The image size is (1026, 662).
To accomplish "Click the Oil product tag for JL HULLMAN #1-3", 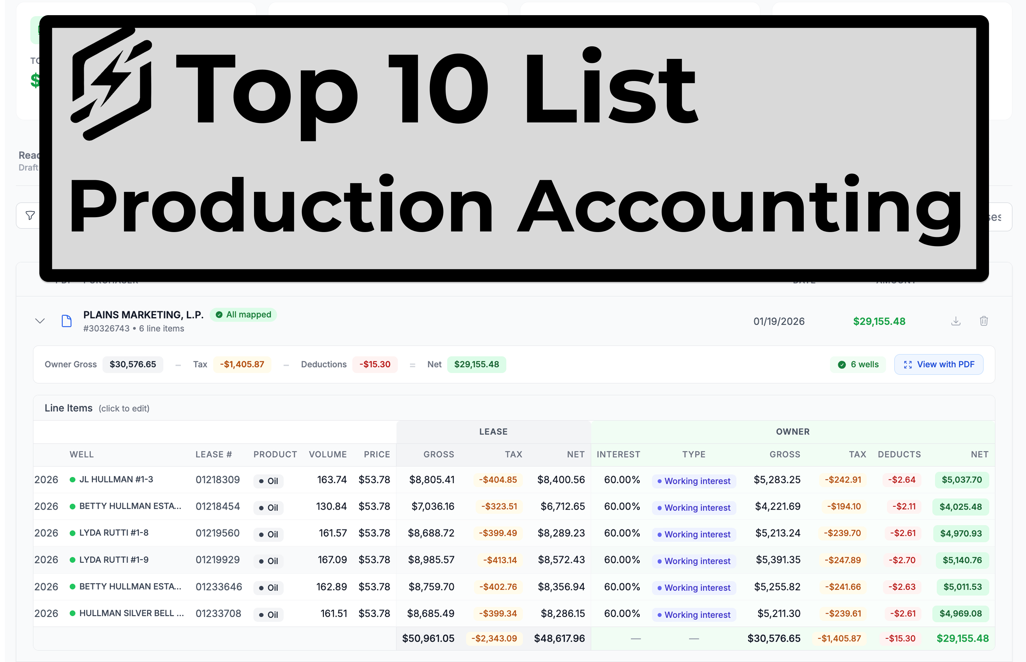I will 268,481.
